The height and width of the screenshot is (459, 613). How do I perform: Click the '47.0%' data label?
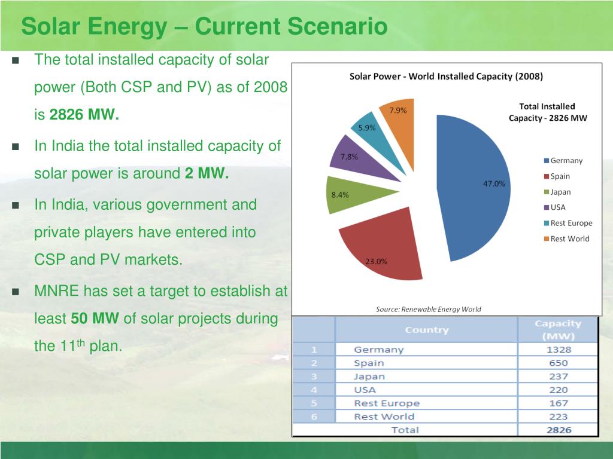click(494, 183)
